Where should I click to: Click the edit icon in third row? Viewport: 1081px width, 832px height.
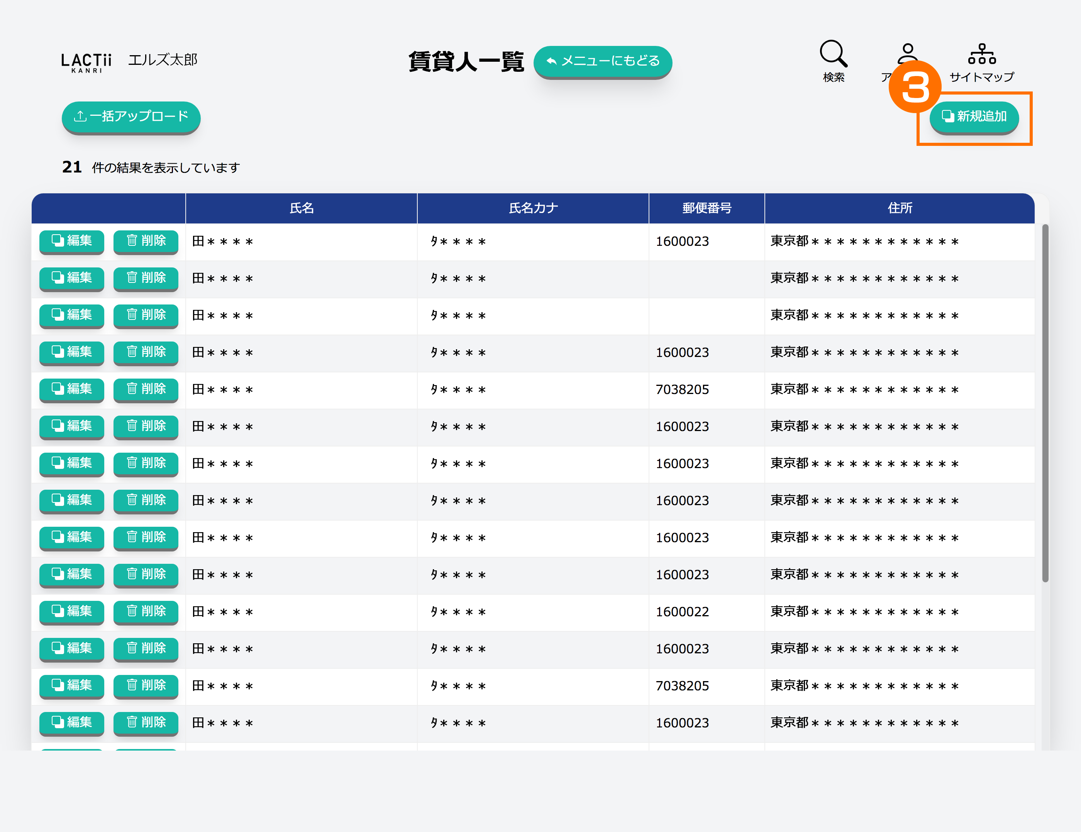pos(58,315)
